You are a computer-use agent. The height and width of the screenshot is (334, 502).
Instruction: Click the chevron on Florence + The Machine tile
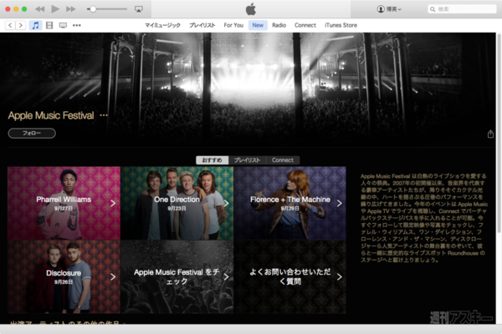pyautogui.click(x=340, y=203)
